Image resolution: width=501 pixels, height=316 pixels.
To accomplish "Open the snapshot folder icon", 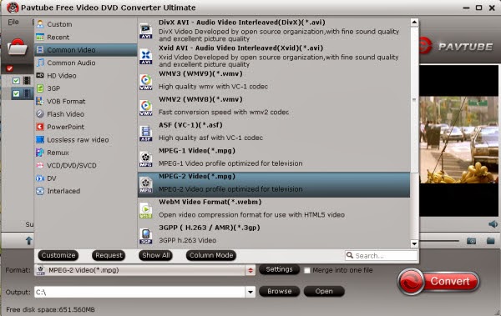I will (x=490, y=241).
